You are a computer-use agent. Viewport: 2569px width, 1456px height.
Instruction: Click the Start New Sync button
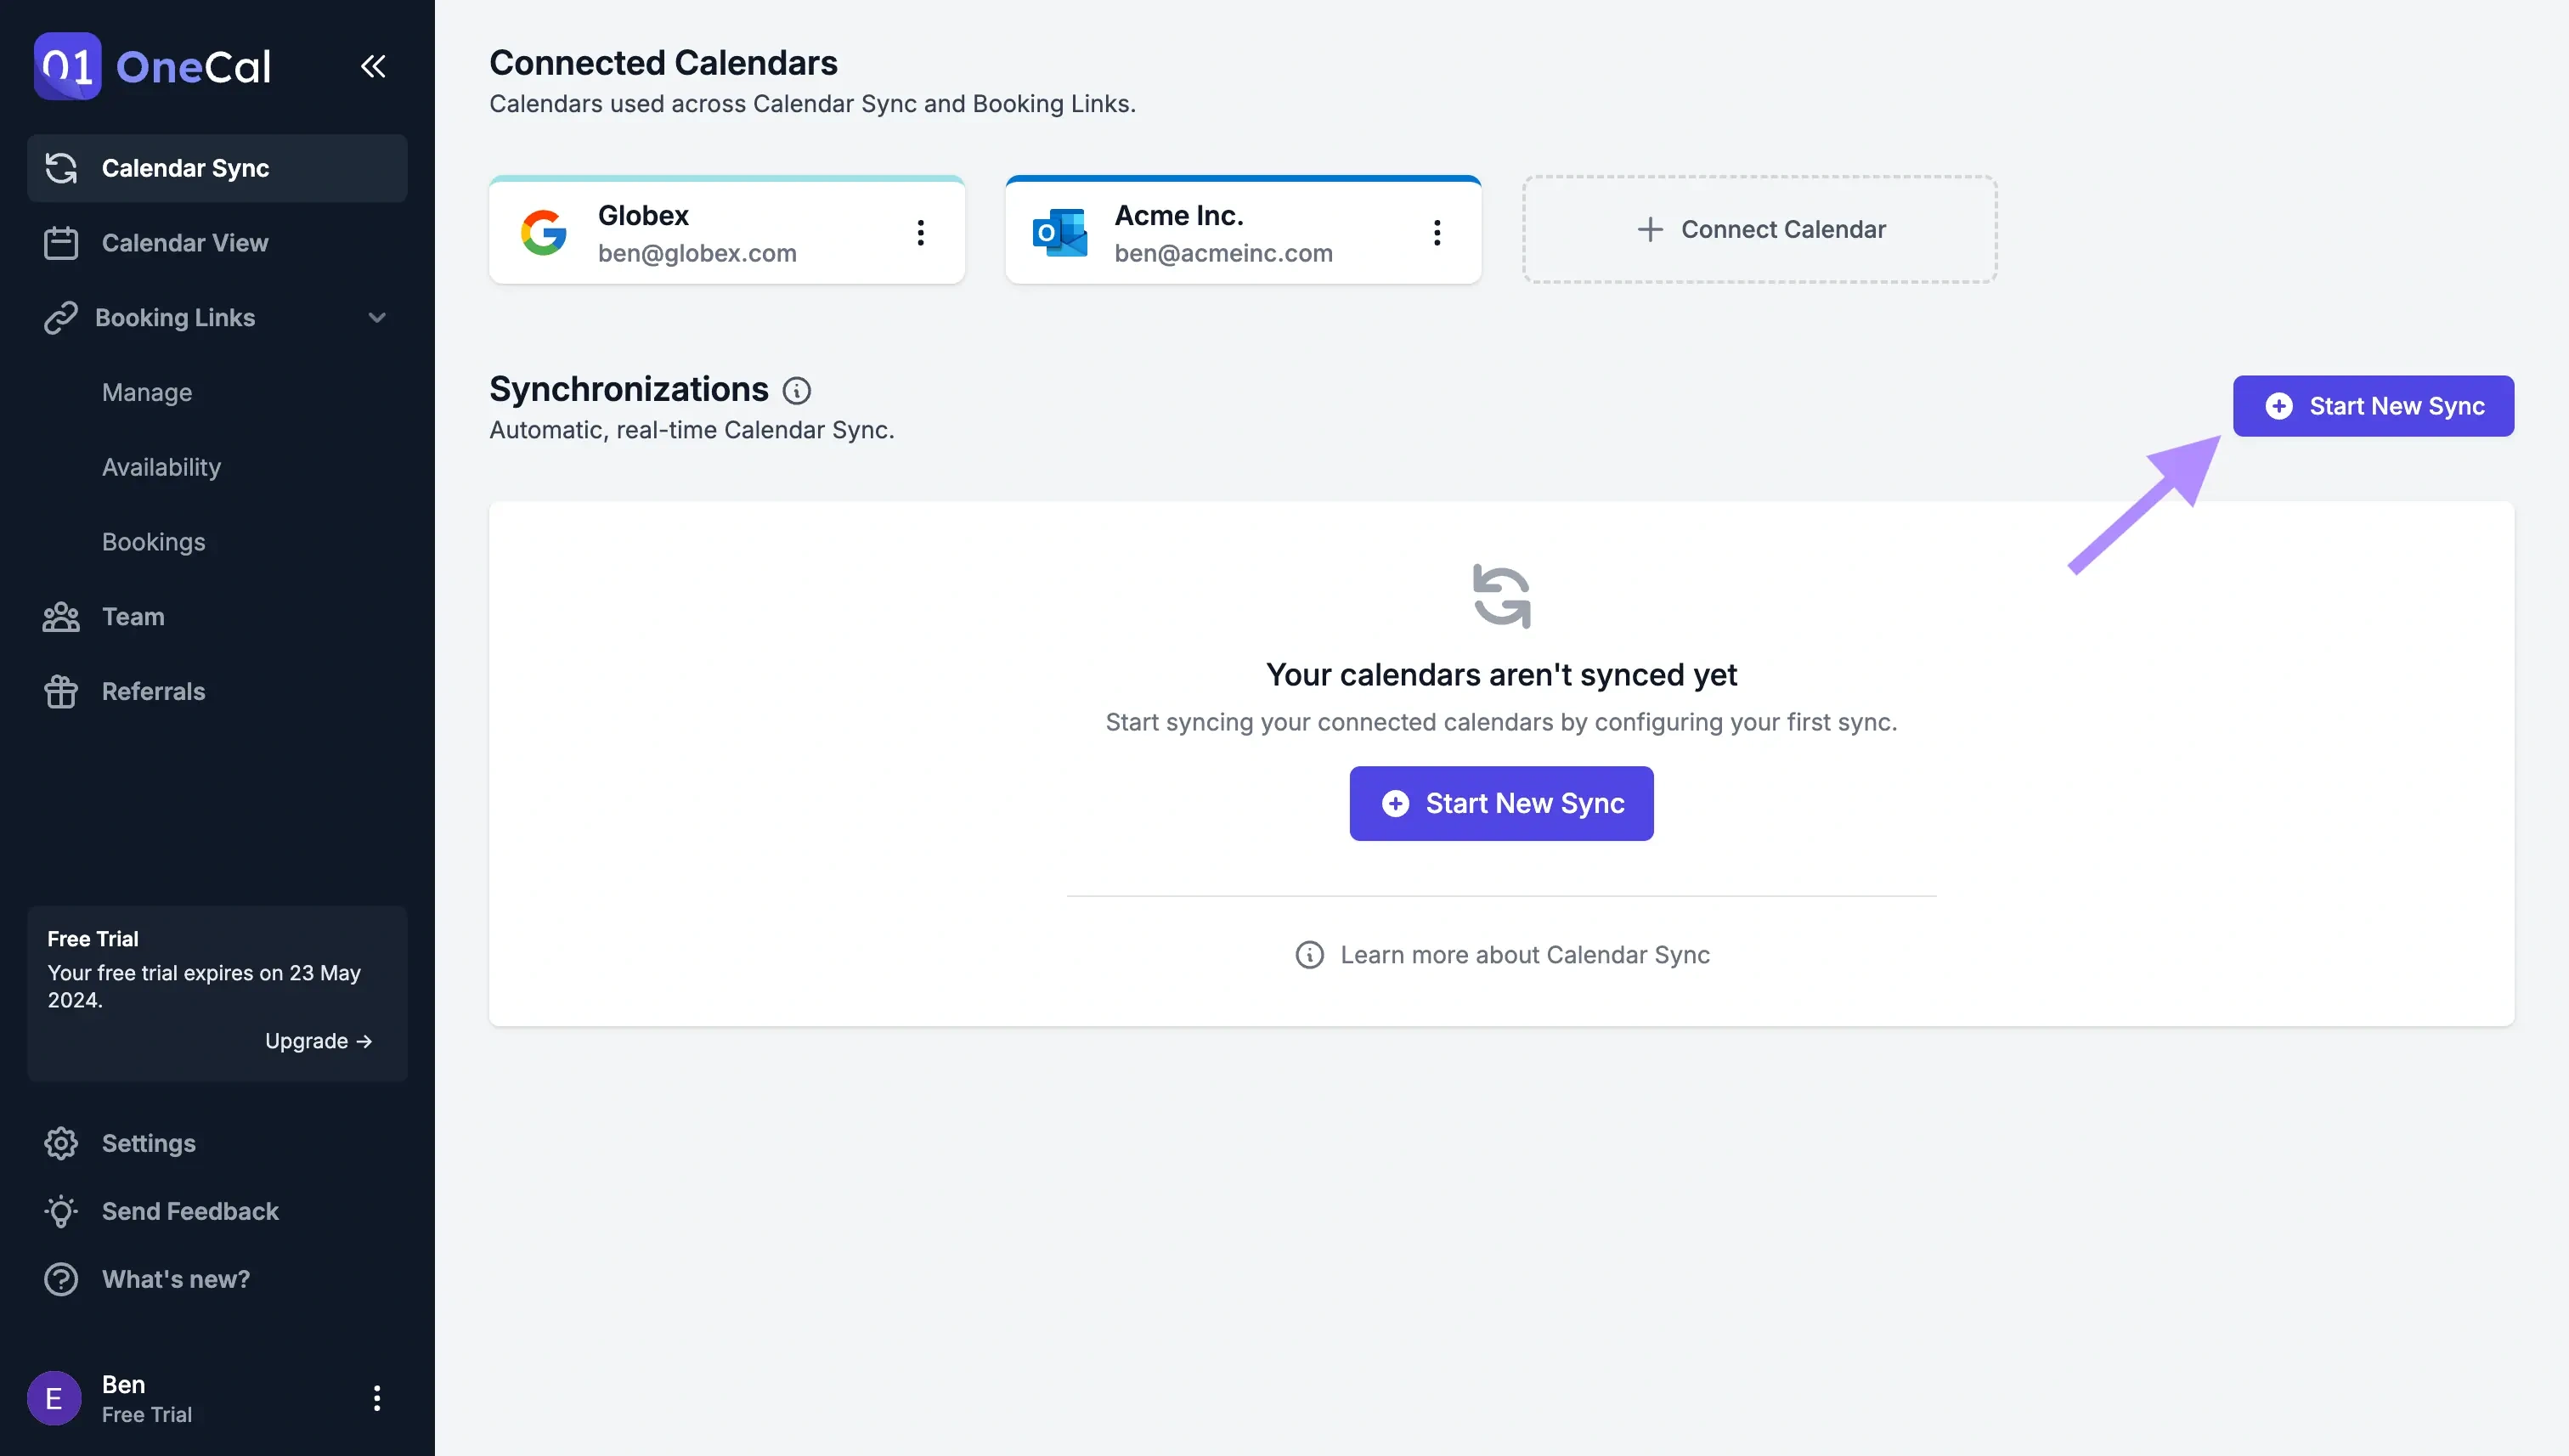coord(2373,404)
